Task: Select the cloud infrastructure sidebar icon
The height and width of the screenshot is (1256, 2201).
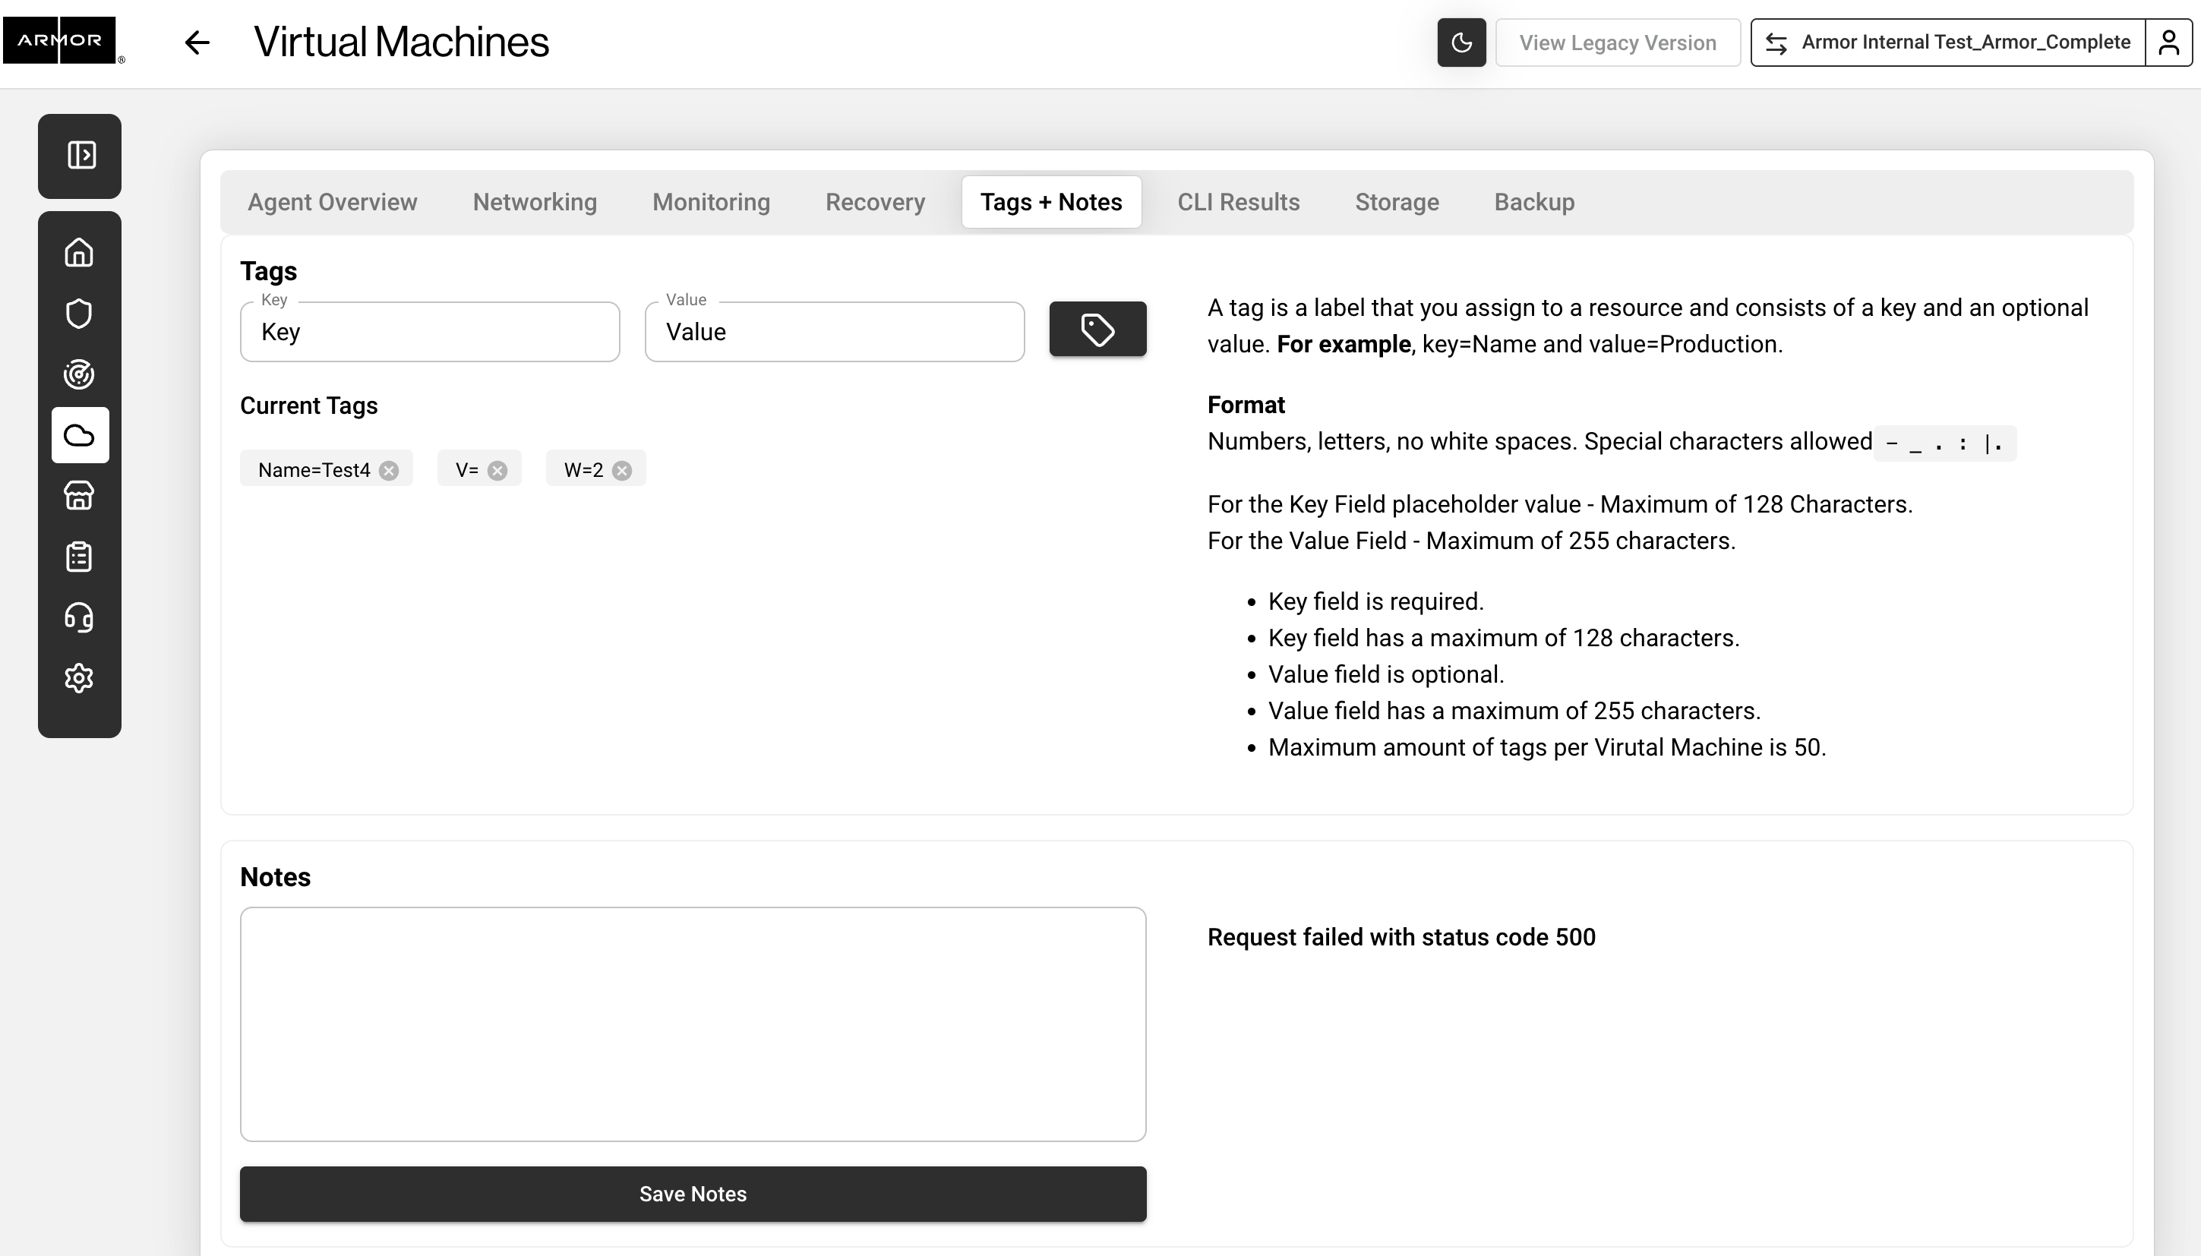Action: tap(80, 435)
